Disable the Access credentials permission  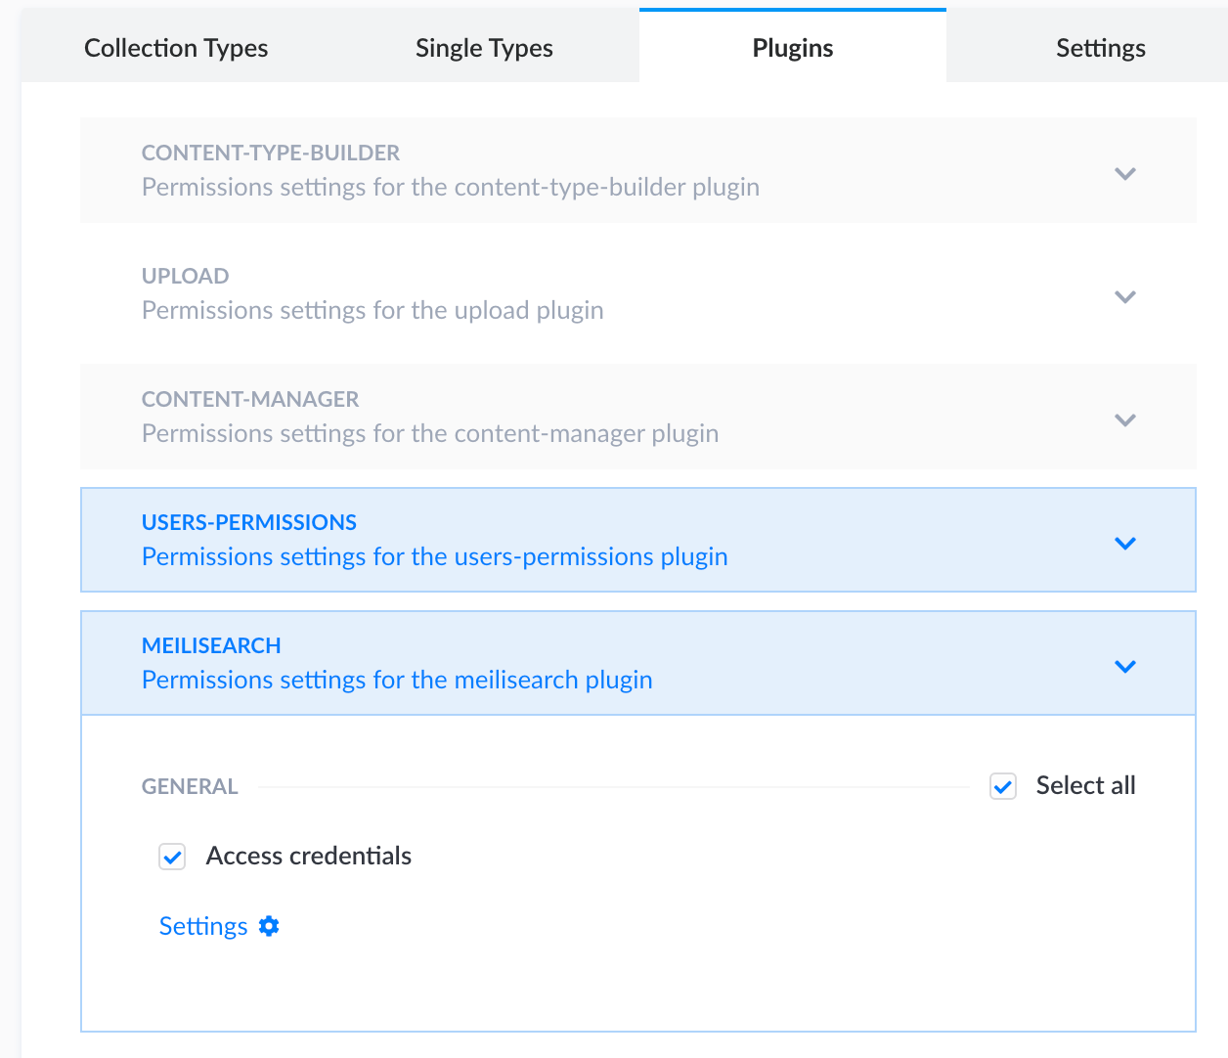(x=172, y=857)
